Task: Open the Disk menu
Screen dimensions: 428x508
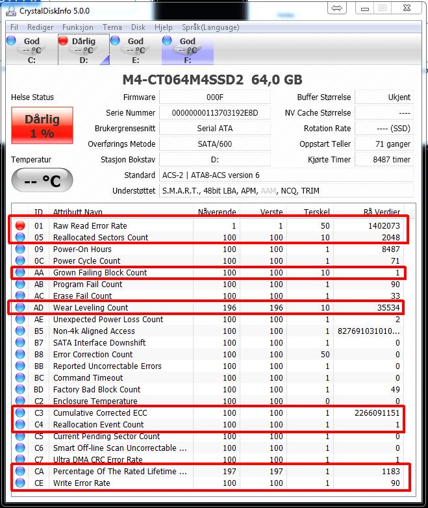Action: 138,27
